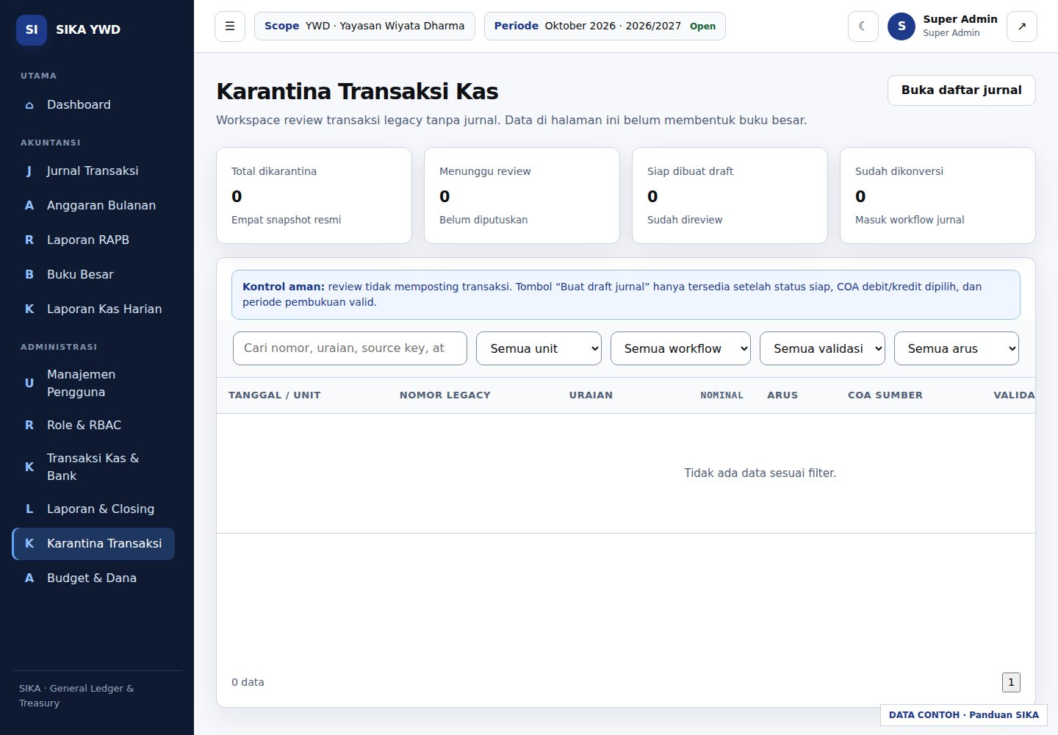
Task: Switch to dark mode moon icon
Action: tap(863, 26)
